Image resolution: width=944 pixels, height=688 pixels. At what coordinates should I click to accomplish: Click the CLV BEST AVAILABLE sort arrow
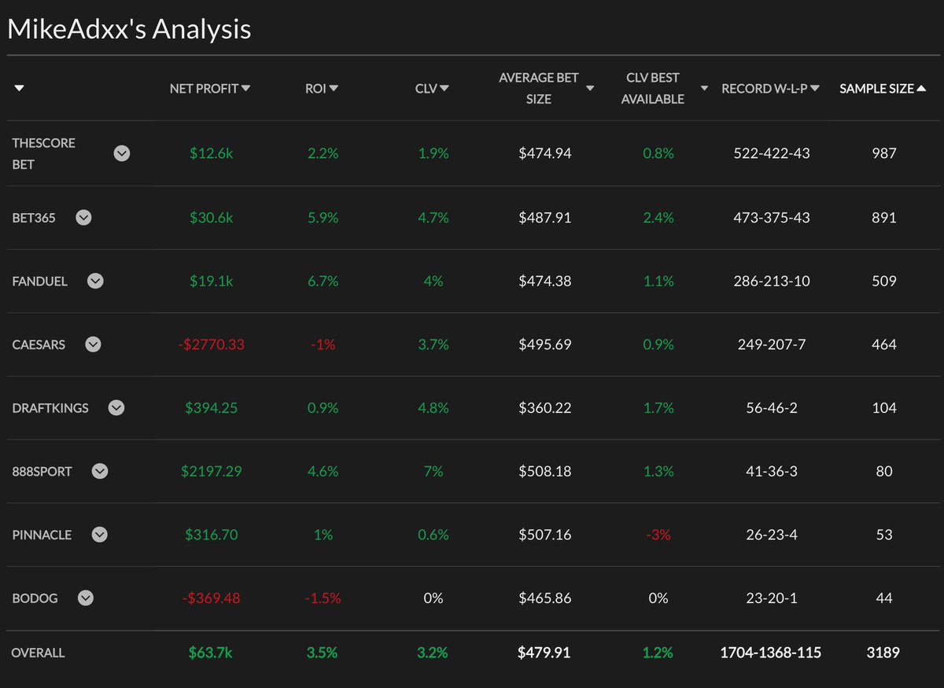pyautogui.click(x=705, y=89)
